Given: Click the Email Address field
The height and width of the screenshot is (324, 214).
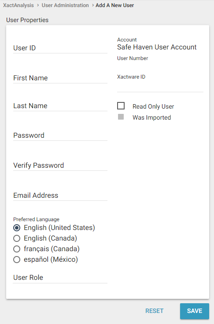Looking at the screenshot, I should (x=60, y=195).
